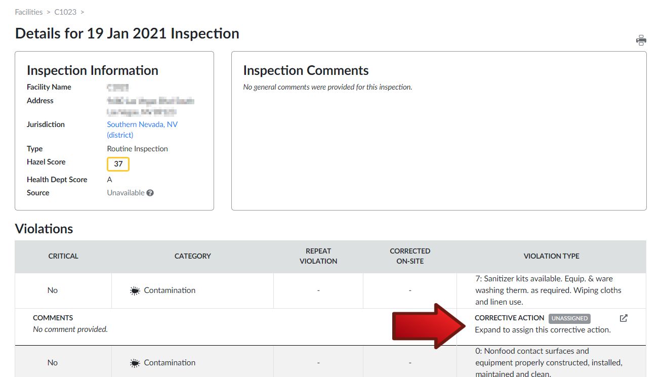Click the gray UNASSIGNED status badge
Viewport: 663px width, 377px height.
click(x=569, y=318)
